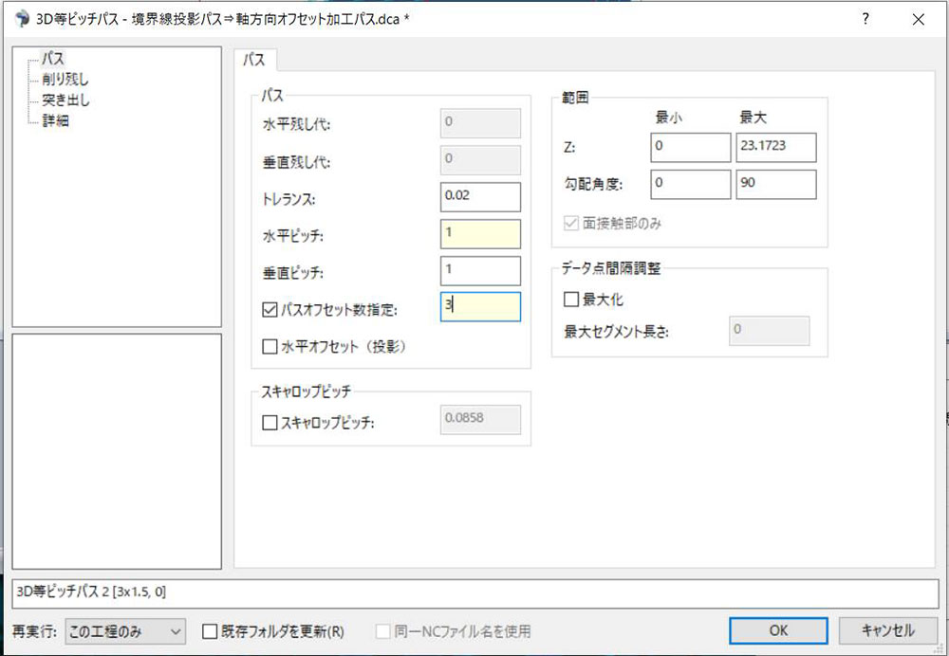Enable スキャロップピッチ checkbox
This screenshot has height=656, width=949.
coord(270,423)
